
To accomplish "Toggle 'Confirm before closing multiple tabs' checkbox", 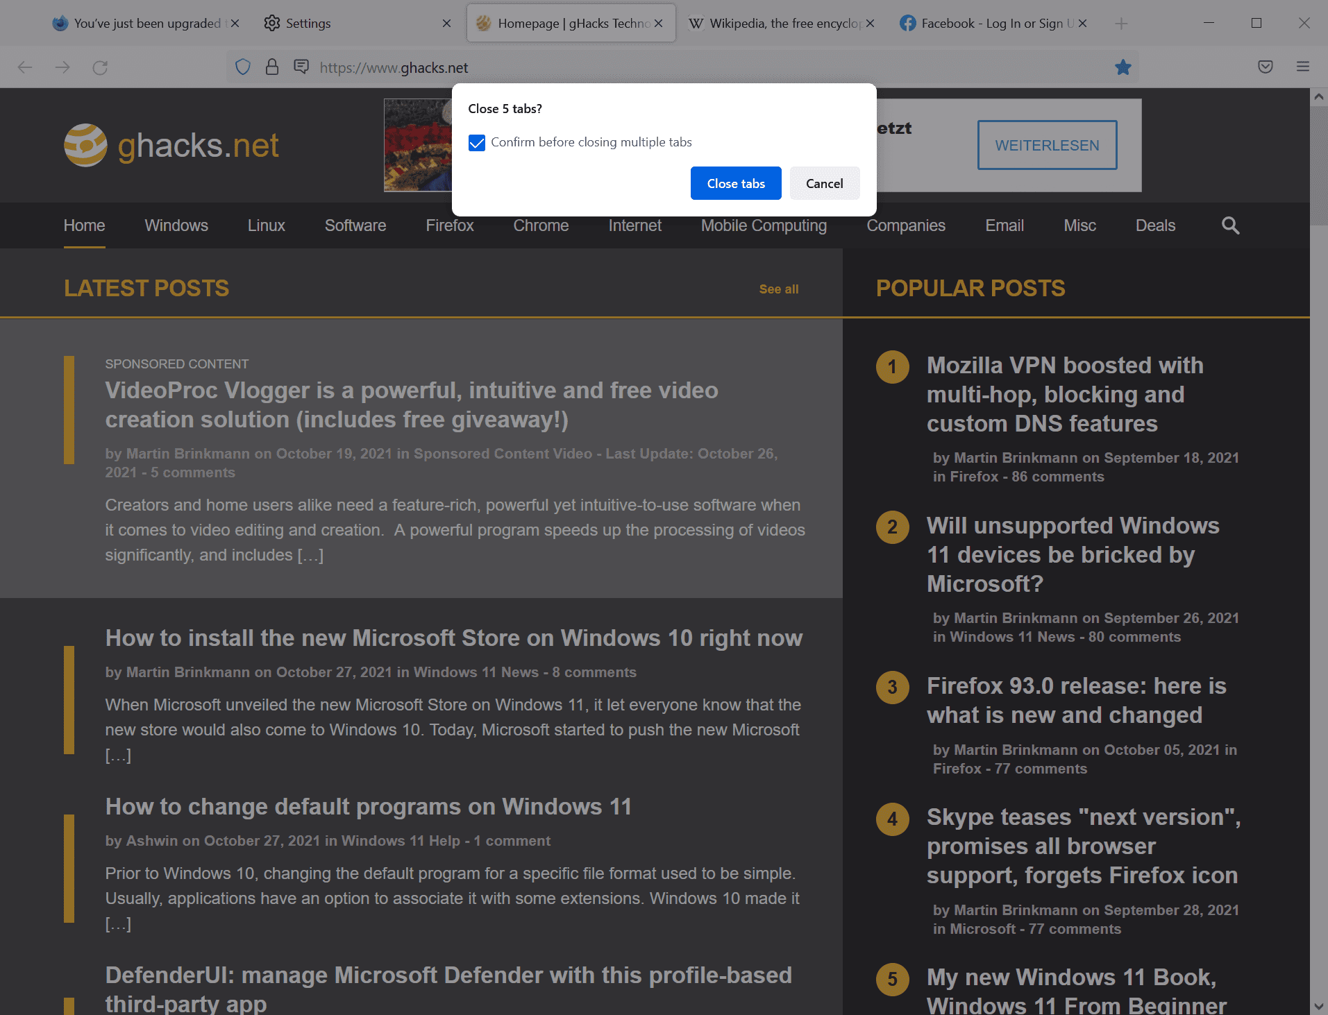I will (477, 143).
